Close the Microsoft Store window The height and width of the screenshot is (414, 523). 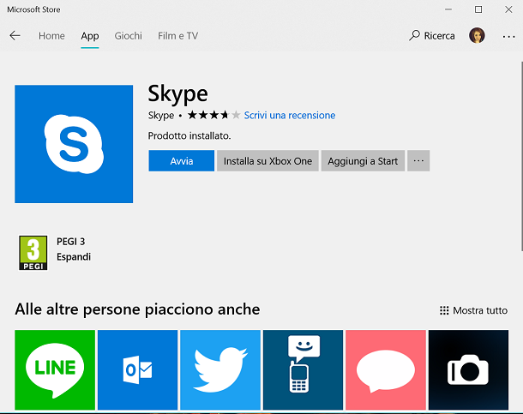[x=508, y=9]
